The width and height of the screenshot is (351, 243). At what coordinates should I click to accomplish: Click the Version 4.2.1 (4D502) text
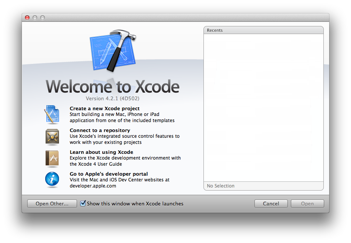[113, 98]
